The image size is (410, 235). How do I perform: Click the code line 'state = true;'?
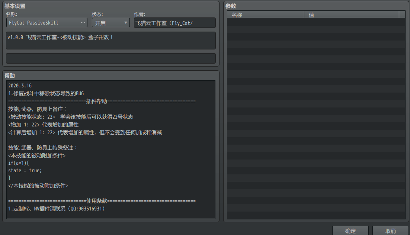(x=25, y=170)
